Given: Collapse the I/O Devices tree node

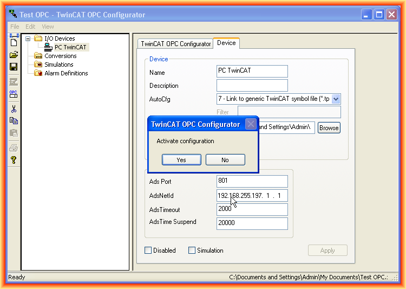Looking at the screenshot, I should (28, 38).
